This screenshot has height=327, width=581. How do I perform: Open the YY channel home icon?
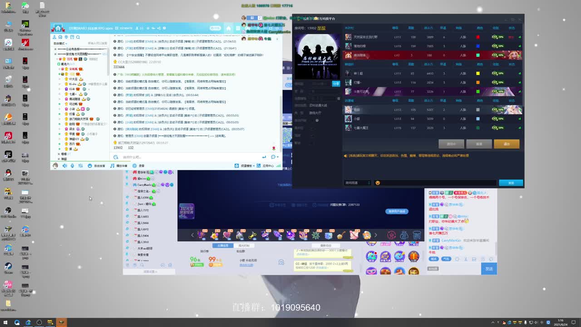click(58, 28)
